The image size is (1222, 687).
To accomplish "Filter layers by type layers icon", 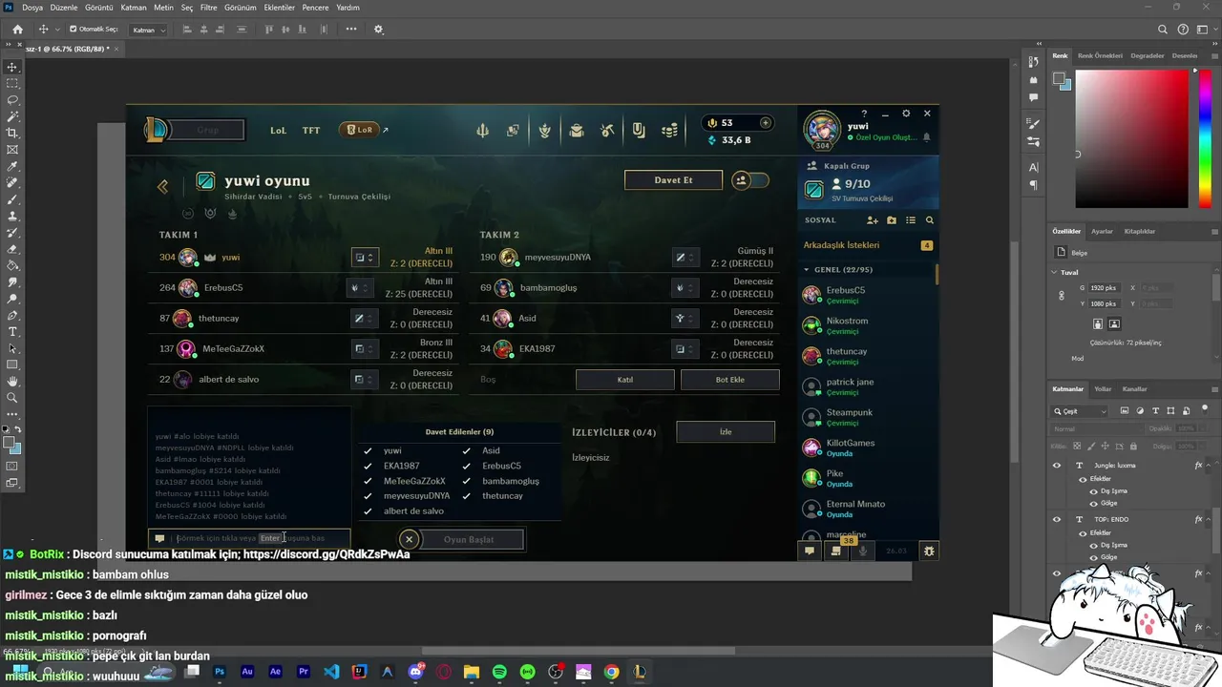I will click(x=1153, y=410).
